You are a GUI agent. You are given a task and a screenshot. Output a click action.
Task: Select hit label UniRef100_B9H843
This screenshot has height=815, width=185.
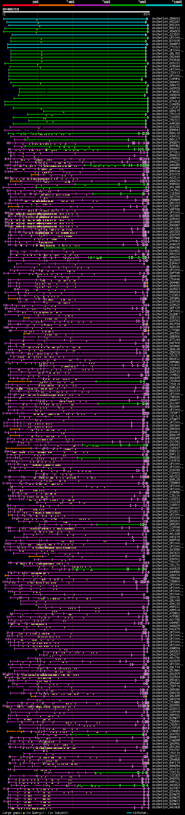pos(166,130)
